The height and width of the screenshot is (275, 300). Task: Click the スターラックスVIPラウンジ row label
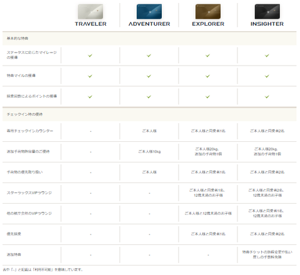click(x=29, y=192)
